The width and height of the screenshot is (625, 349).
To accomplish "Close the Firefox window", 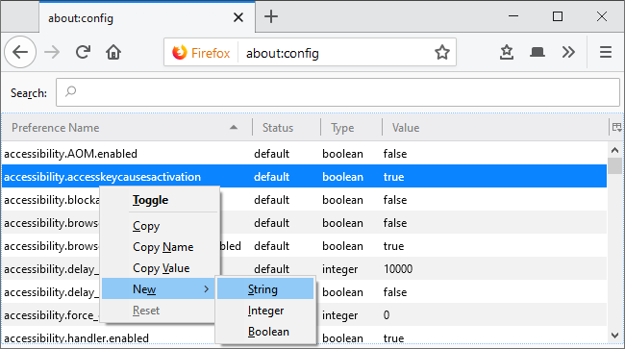I will click(x=602, y=16).
